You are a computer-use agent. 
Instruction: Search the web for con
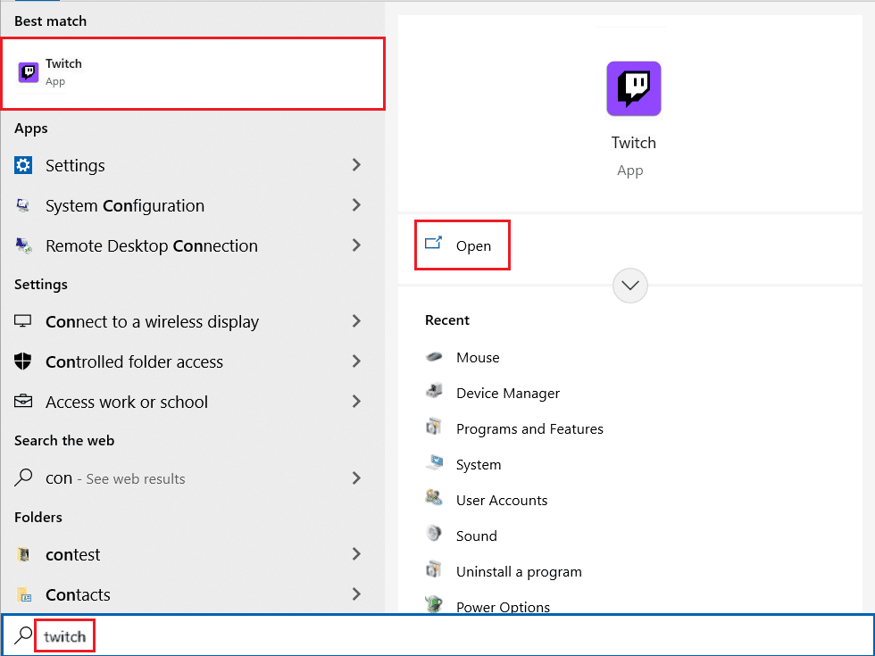[x=192, y=478]
